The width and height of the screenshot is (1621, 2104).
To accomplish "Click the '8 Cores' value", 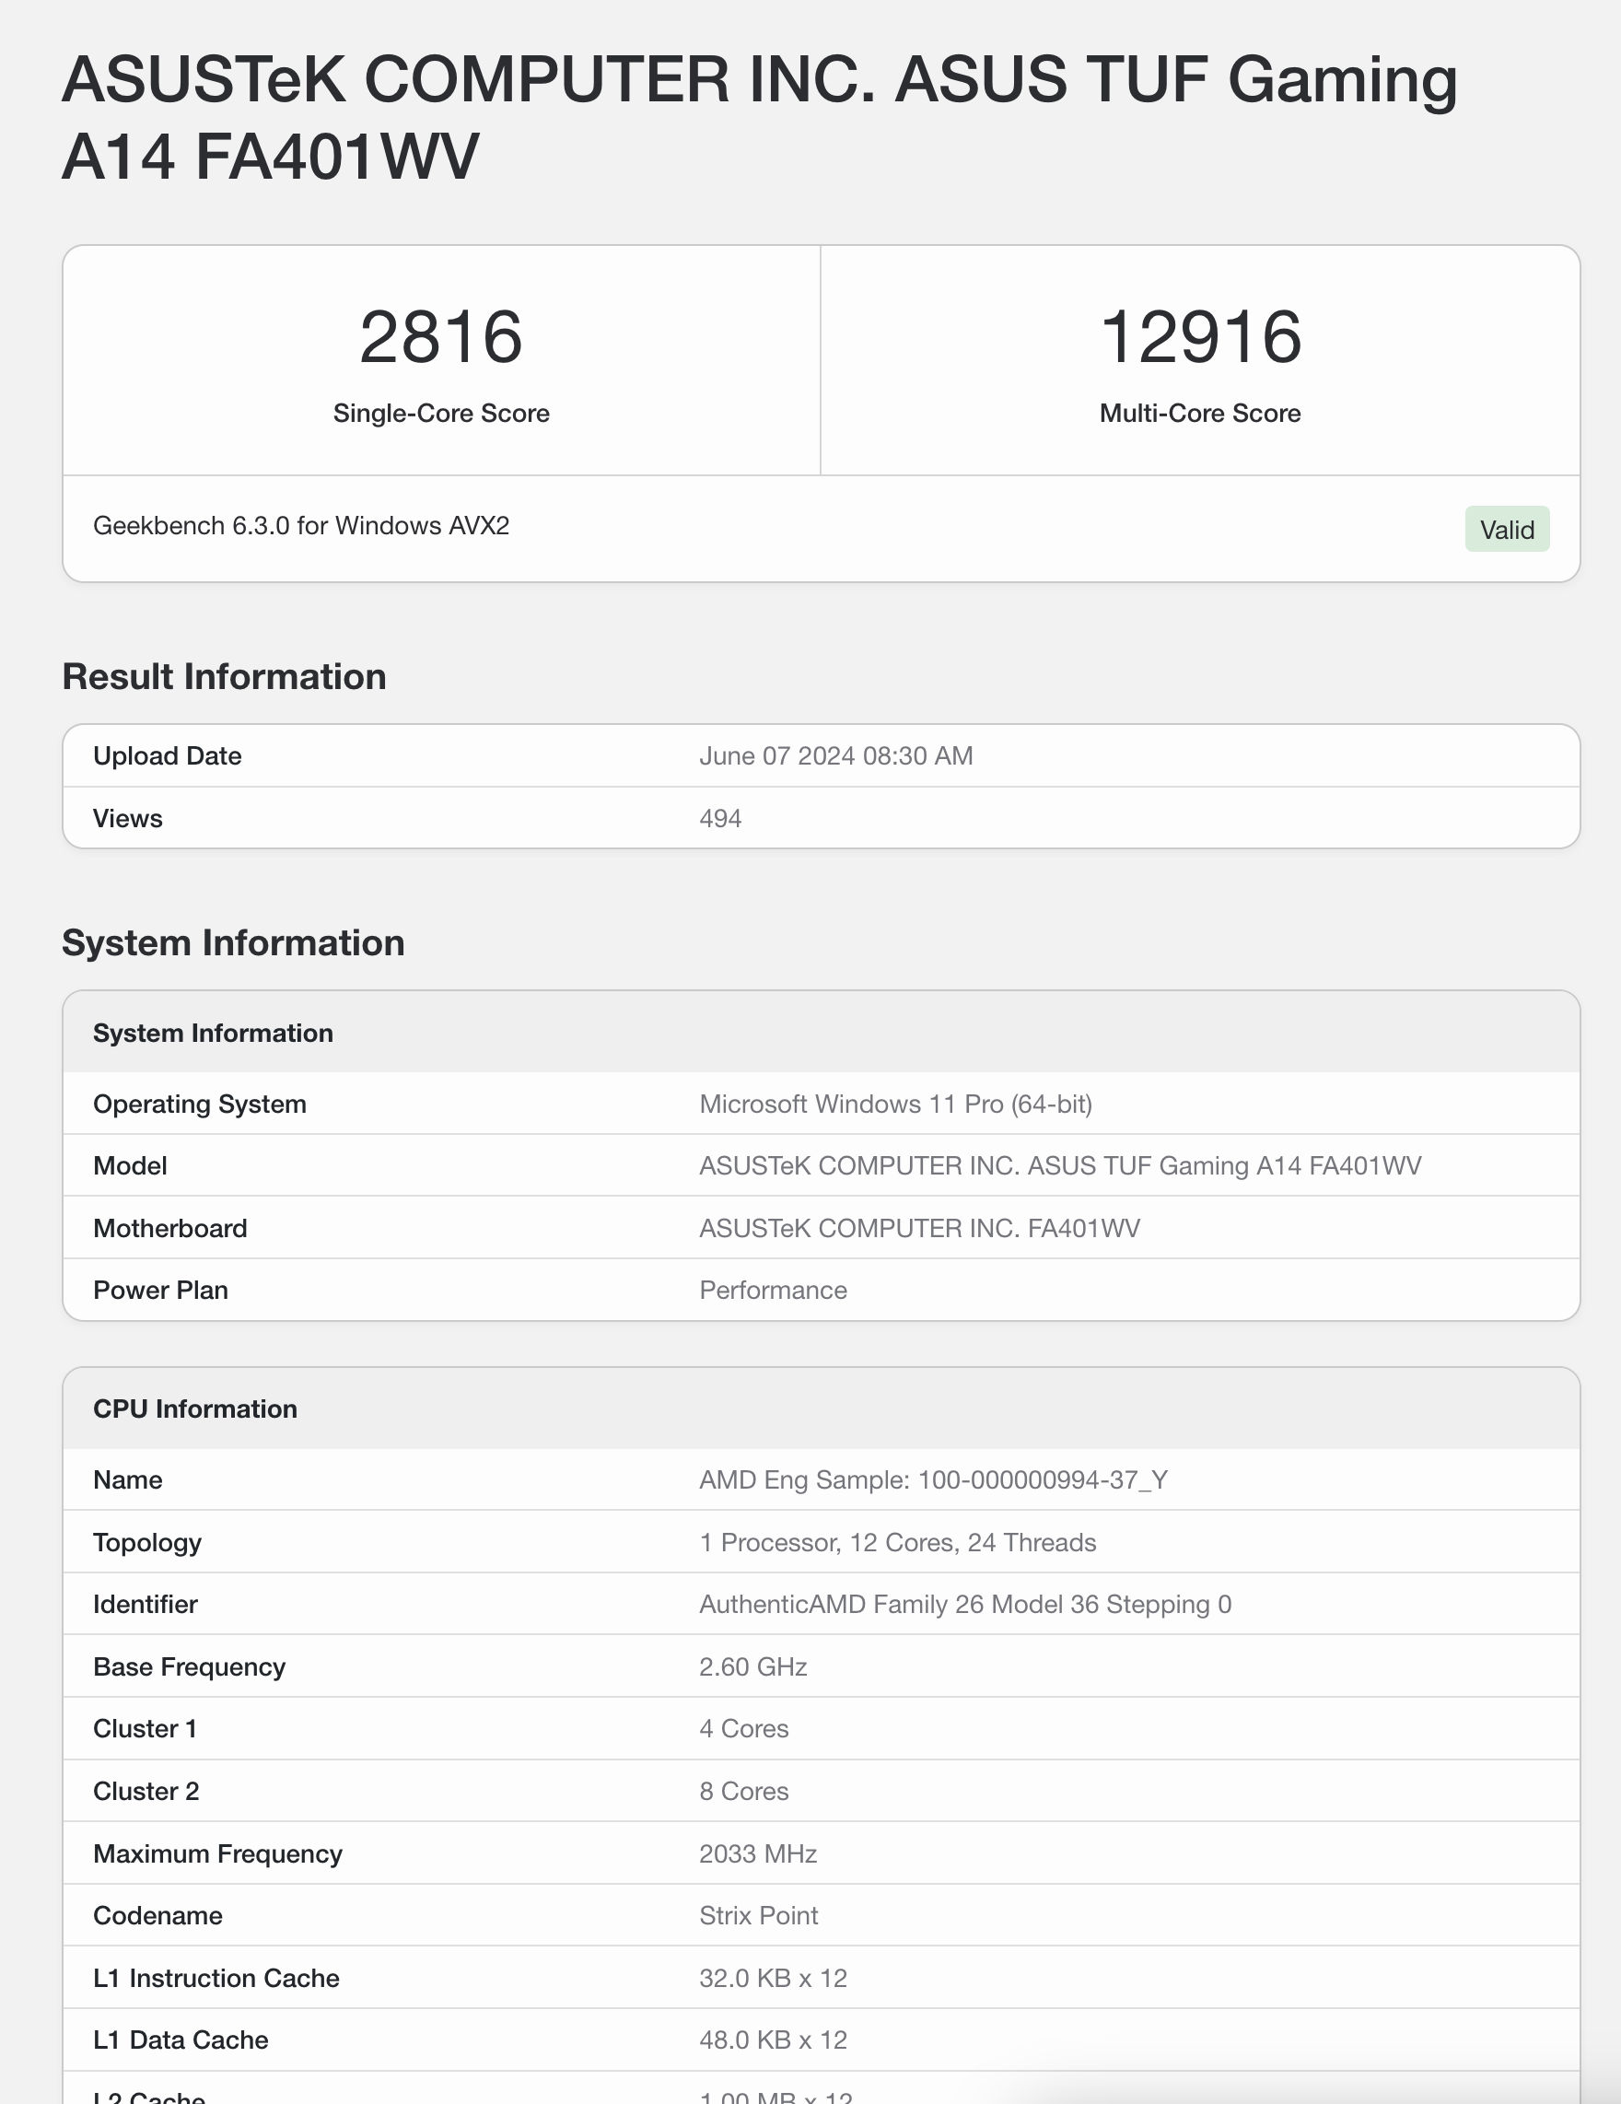I will click(743, 1791).
